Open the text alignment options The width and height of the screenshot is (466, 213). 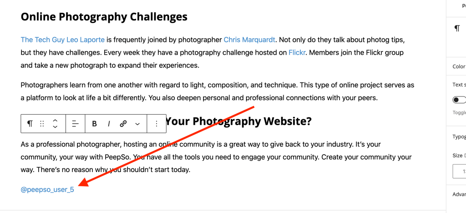point(76,124)
